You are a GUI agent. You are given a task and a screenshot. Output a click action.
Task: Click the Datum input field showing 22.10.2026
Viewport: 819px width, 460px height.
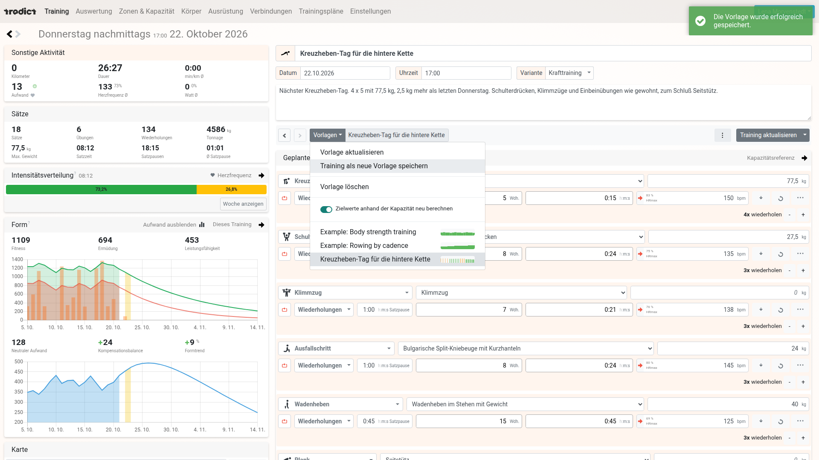click(x=345, y=73)
